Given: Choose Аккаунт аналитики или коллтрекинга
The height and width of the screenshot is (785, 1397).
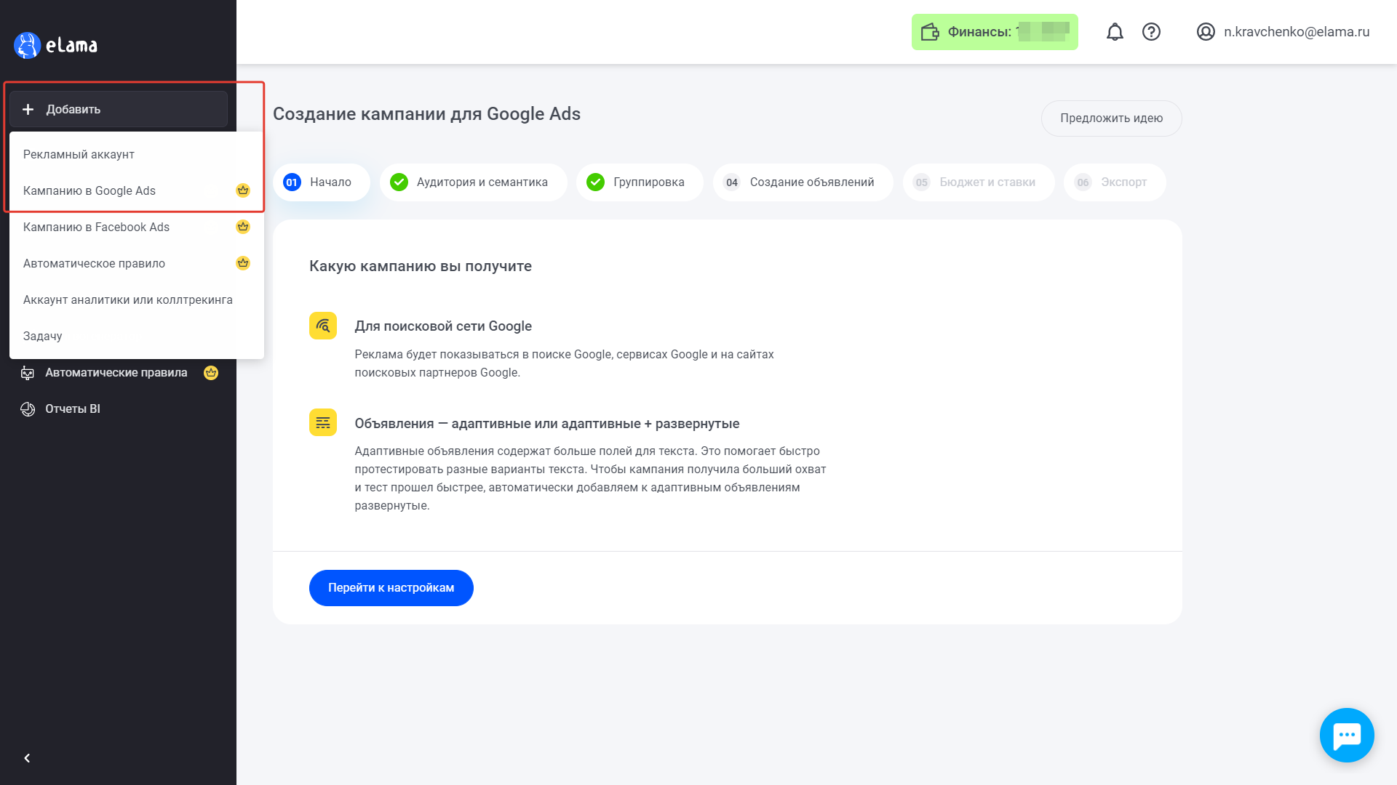Looking at the screenshot, I should [x=137, y=299].
